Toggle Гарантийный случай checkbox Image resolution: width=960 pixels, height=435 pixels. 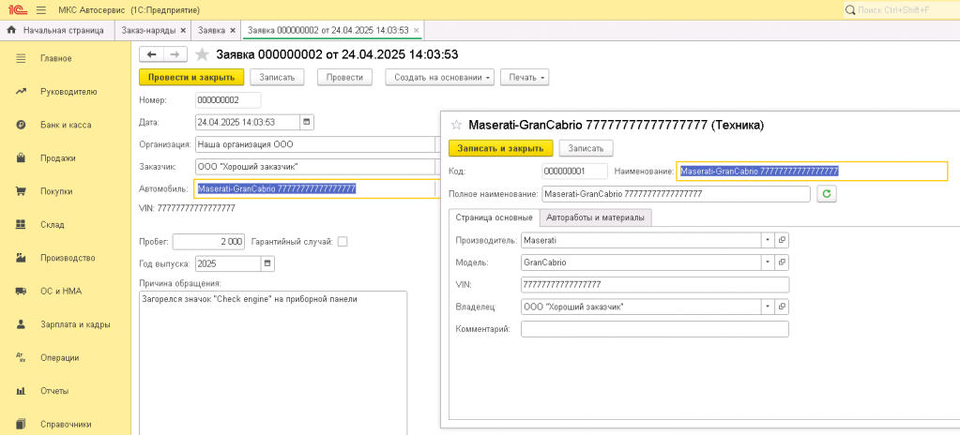point(343,242)
